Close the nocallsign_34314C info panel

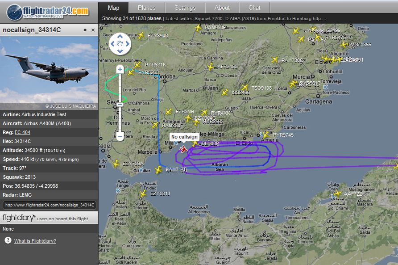tap(93, 30)
